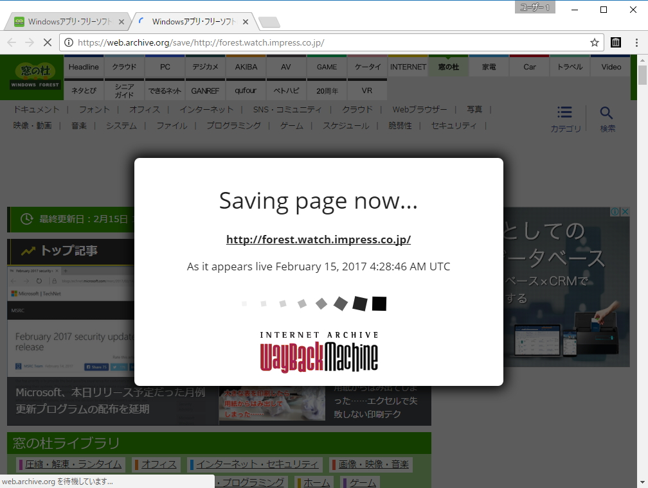Select プログラミング category in top menu
Screen dimensions: 648x488
pos(234,125)
